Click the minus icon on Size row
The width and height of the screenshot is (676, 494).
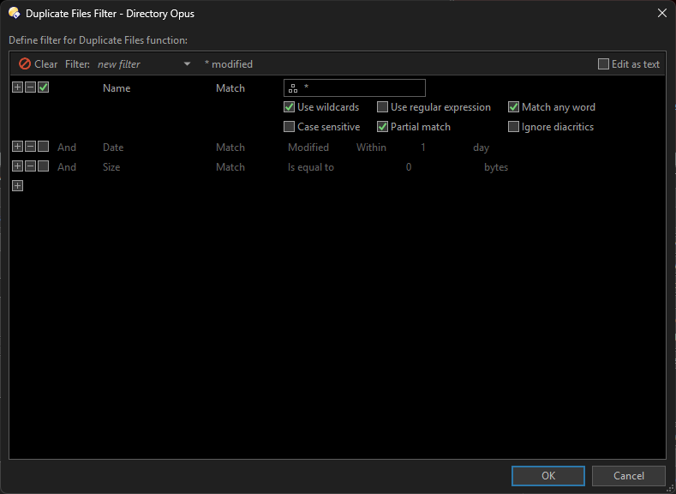pyautogui.click(x=30, y=166)
